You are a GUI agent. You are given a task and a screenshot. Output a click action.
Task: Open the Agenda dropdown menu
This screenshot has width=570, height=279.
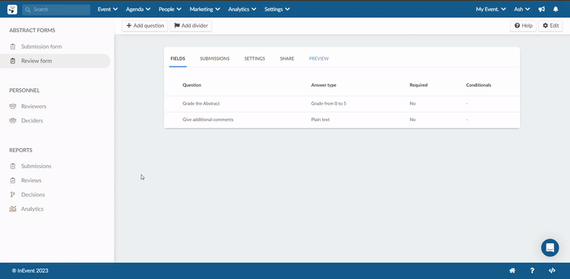138,9
